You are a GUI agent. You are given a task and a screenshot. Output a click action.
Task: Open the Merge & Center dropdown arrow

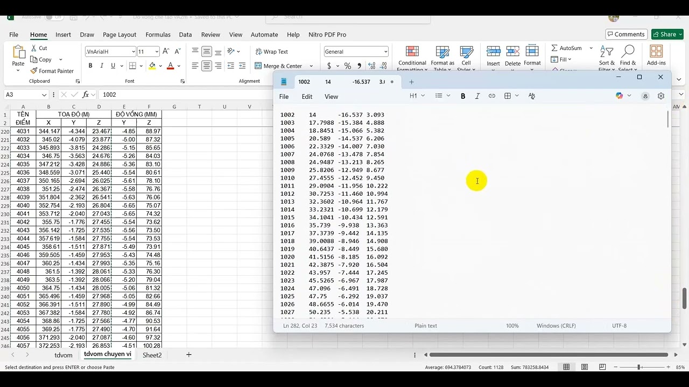(x=311, y=66)
